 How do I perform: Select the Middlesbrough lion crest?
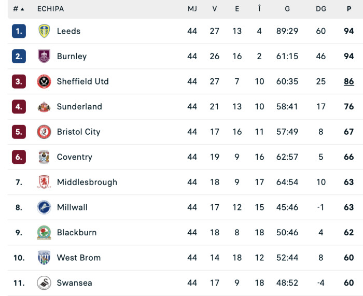point(44,182)
